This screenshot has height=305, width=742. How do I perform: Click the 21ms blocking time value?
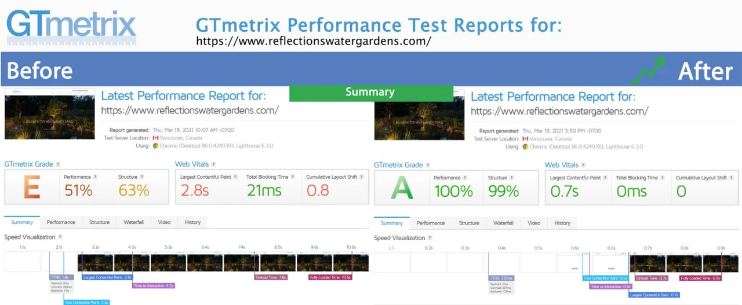(x=264, y=190)
